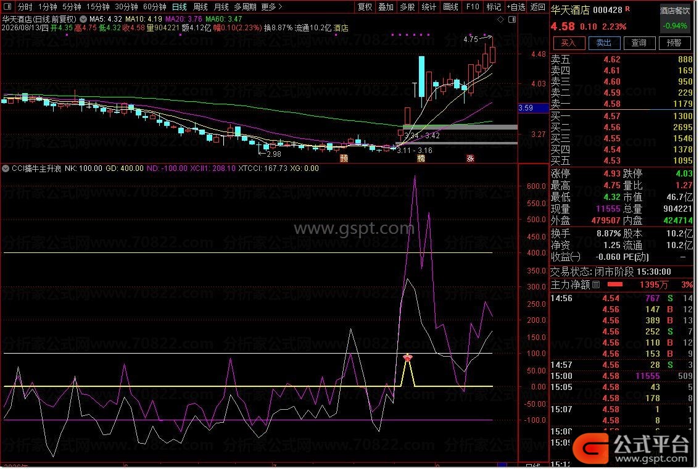Select the 卖三 4.60 order row
Image resolution: width=699 pixels, height=469 pixels.
[622, 81]
